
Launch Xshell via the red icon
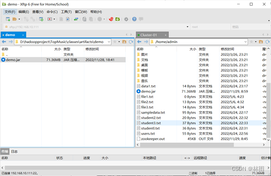[x=111, y=19]
